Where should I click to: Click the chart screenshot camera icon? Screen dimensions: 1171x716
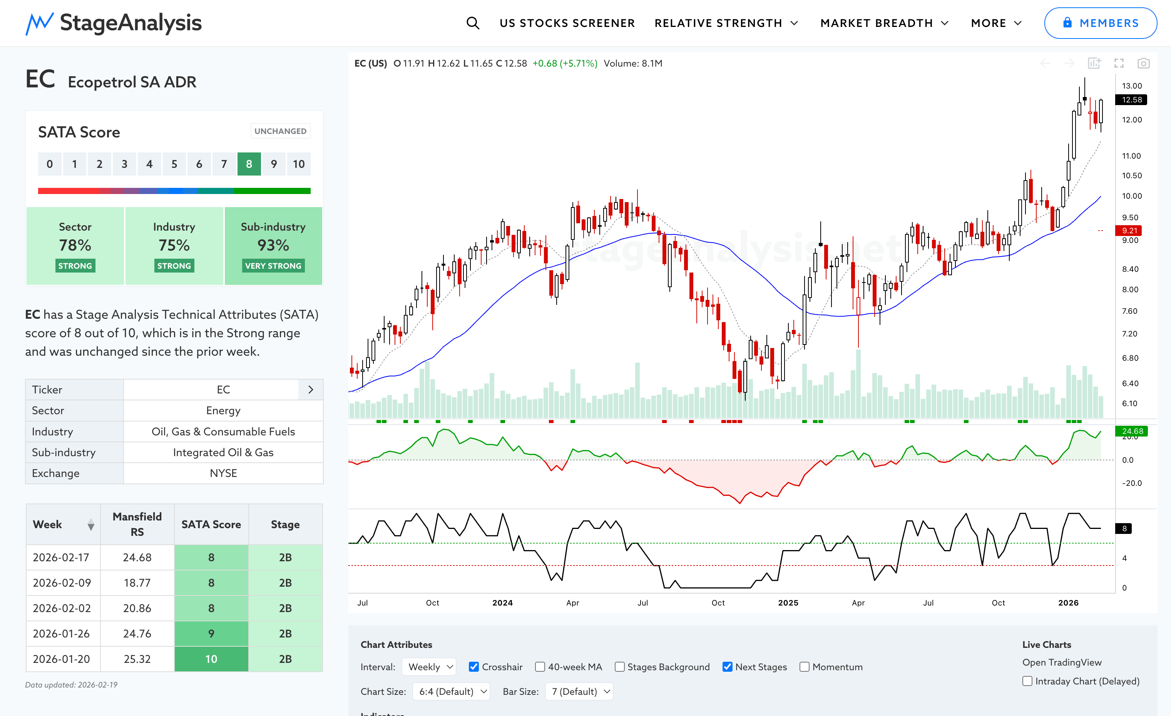[x=1143, y=63]
